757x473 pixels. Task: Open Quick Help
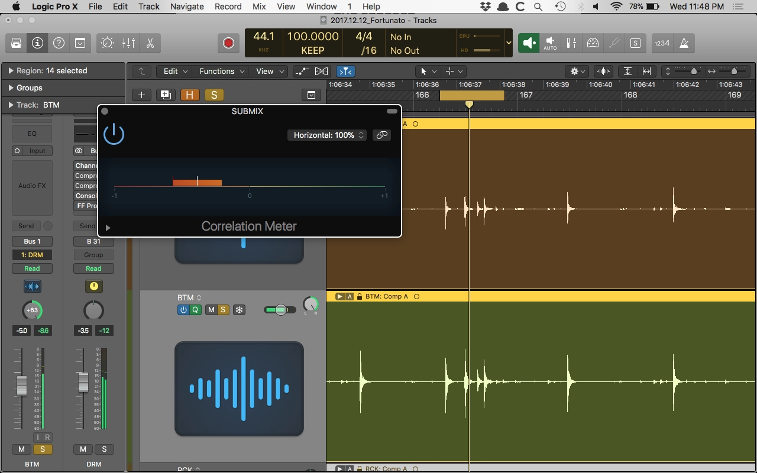click(x=59, y=43)
